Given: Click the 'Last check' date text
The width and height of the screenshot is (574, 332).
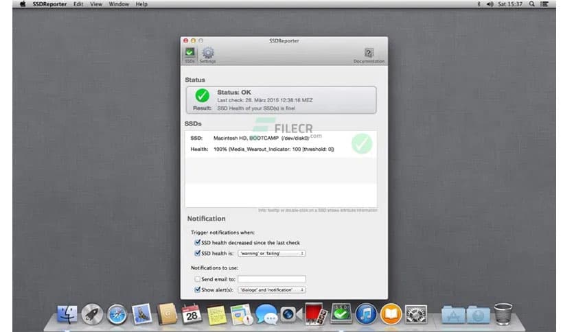Looking at the screenshot, I should pyautogui.click(x=264, y=100).
